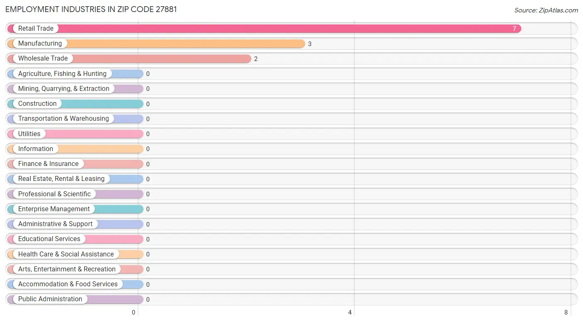Image resolution: width=583 pixels, height=322 pixels.
Task: Select Accommodation & Food Services label
Action: pyautogui.click(x=68, y=284)
